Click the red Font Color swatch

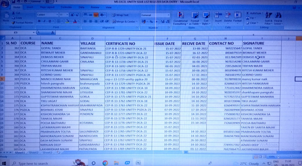click(x=75, y=22)
